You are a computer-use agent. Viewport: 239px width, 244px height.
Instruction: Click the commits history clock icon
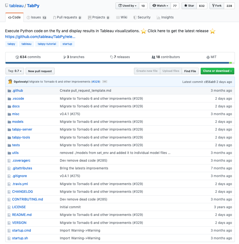coord(17,57)
